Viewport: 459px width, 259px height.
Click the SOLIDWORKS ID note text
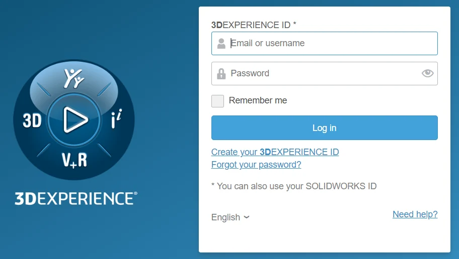pyautogui.click(x=294, y=186)
